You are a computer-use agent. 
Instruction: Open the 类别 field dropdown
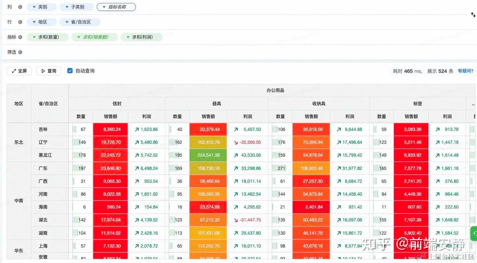(42, 7)
